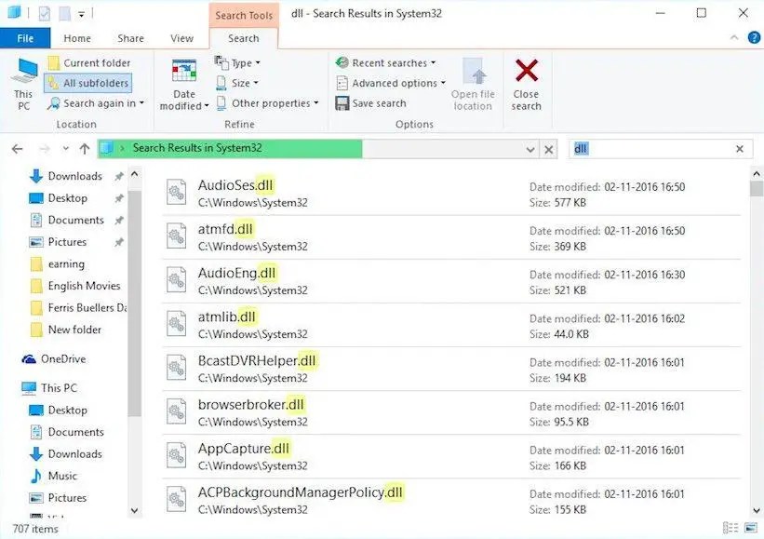Switch to the View ribbon tab
The image size is (764, 539).
pyautogui.click(x=181, y=38)
